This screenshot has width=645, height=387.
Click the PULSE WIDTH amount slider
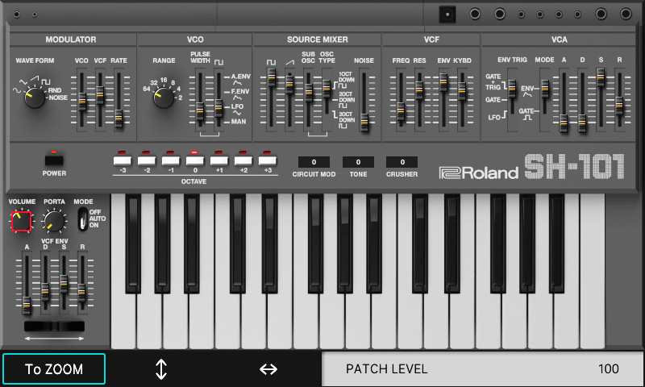pyautogui.click(x=200, y=111)
